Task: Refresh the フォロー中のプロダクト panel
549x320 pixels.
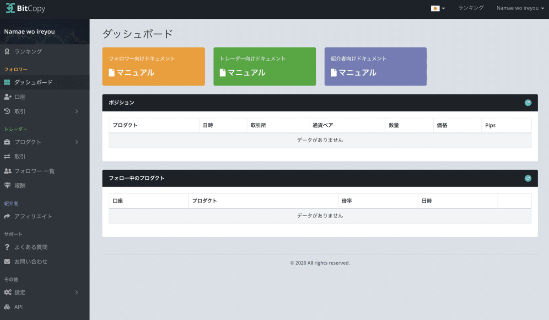Action: pyautogui.click(x=528, y=178)
